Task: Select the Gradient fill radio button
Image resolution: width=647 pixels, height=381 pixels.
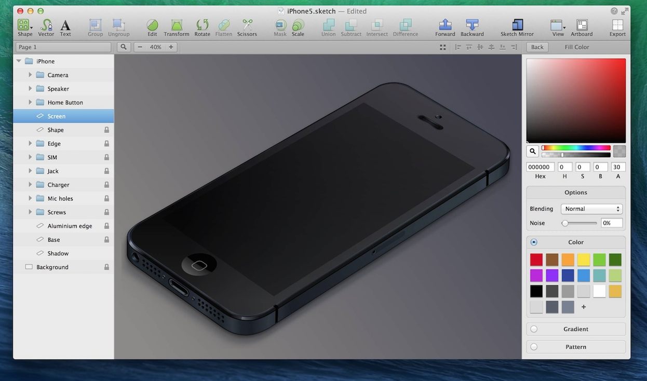Action: point(534,329)
